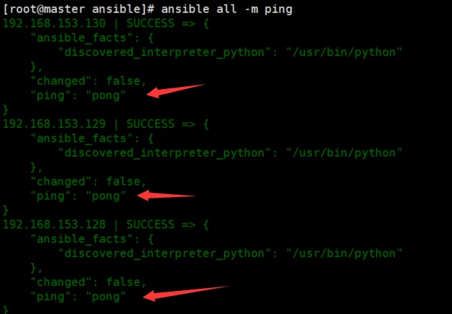Click the "pong" value under 192.168.153.129
The width and height of the screenshot is (452, 314).
click(x=106, y=196)
